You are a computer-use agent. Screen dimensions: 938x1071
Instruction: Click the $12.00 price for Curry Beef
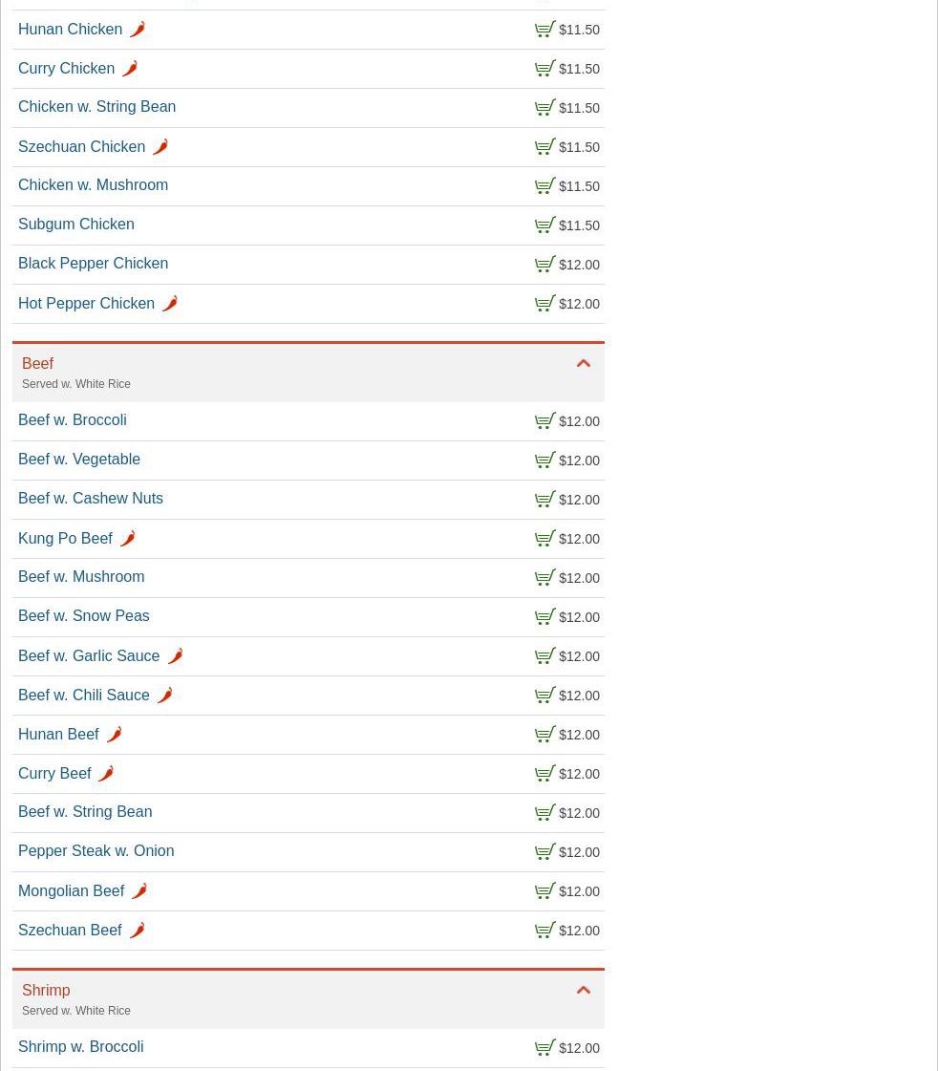(x=579, y=774)
